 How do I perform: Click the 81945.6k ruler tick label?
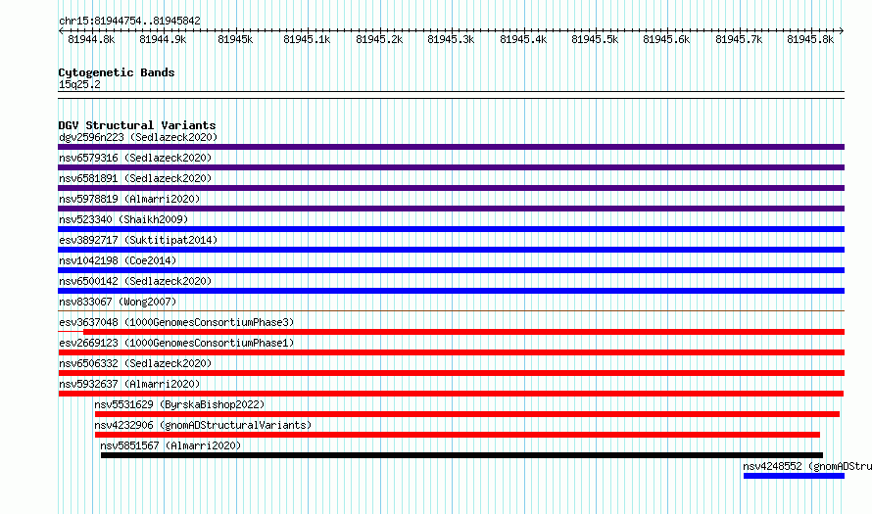tap(666, 39)
